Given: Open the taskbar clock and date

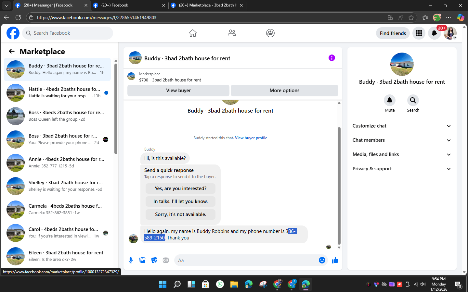Looking at the screenshot, I should point(439,284).
